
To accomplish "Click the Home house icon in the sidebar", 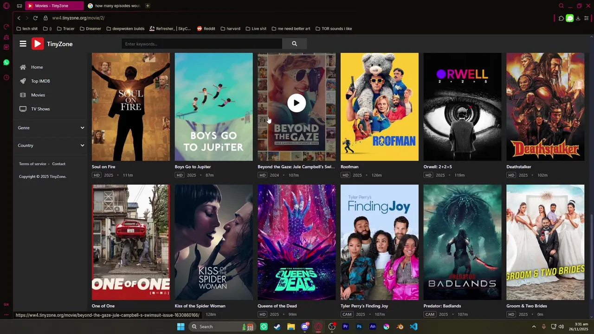I will click(x=23, y=67).
